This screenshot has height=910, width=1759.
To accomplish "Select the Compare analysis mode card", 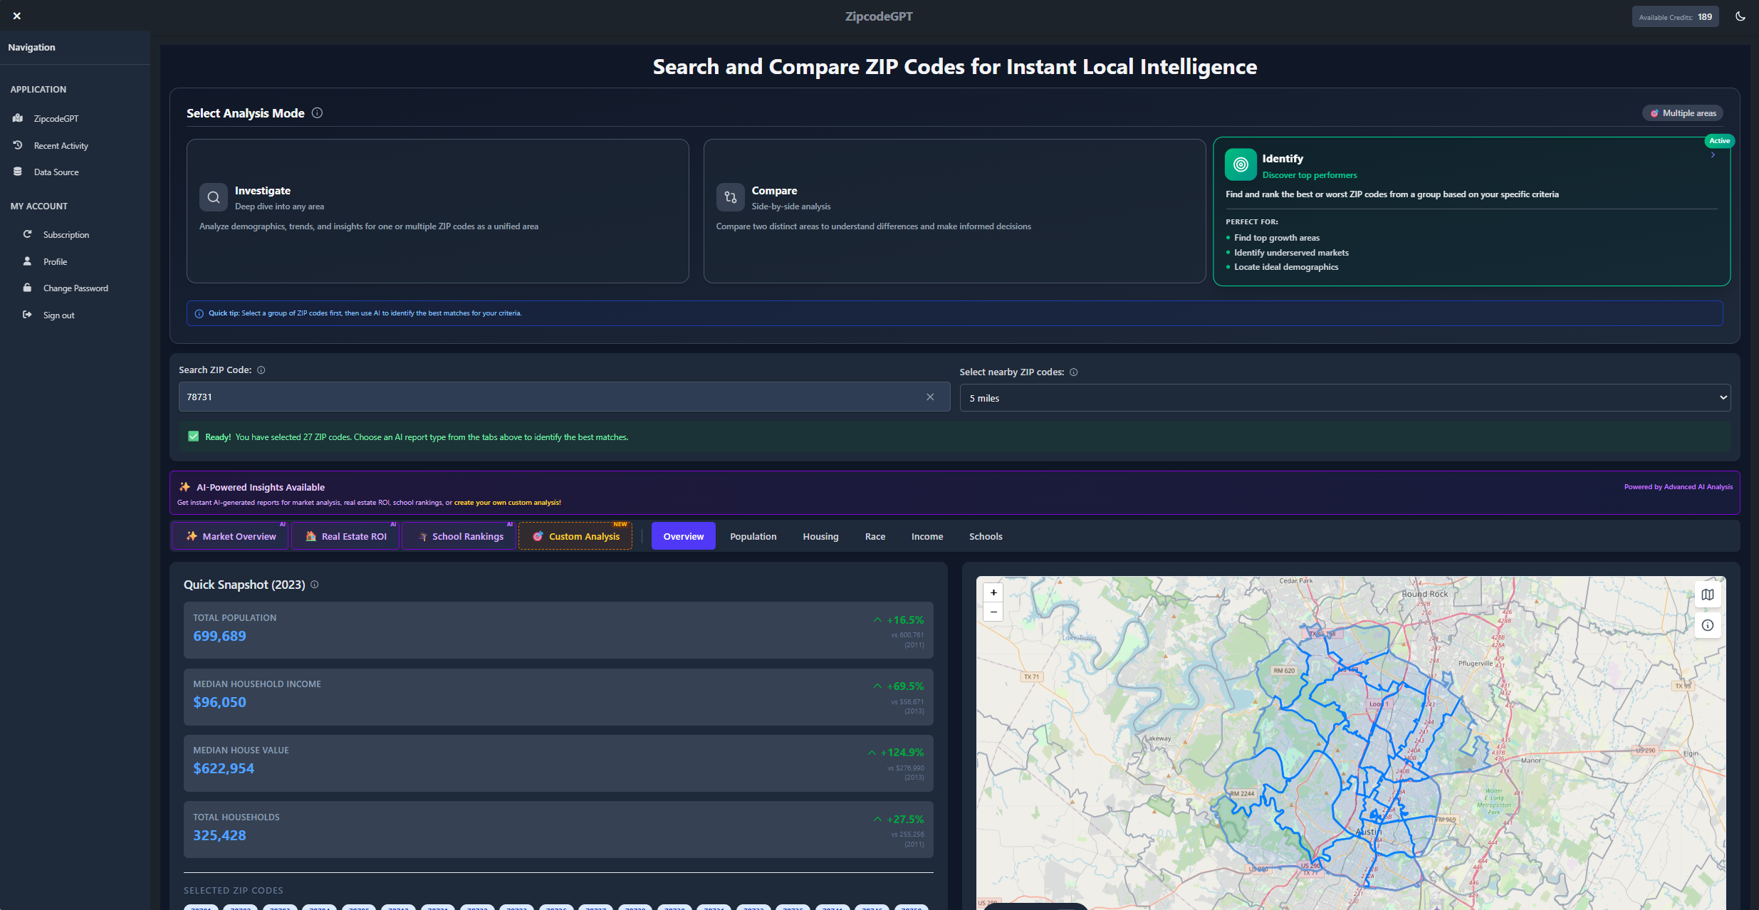I will [954, 211].
